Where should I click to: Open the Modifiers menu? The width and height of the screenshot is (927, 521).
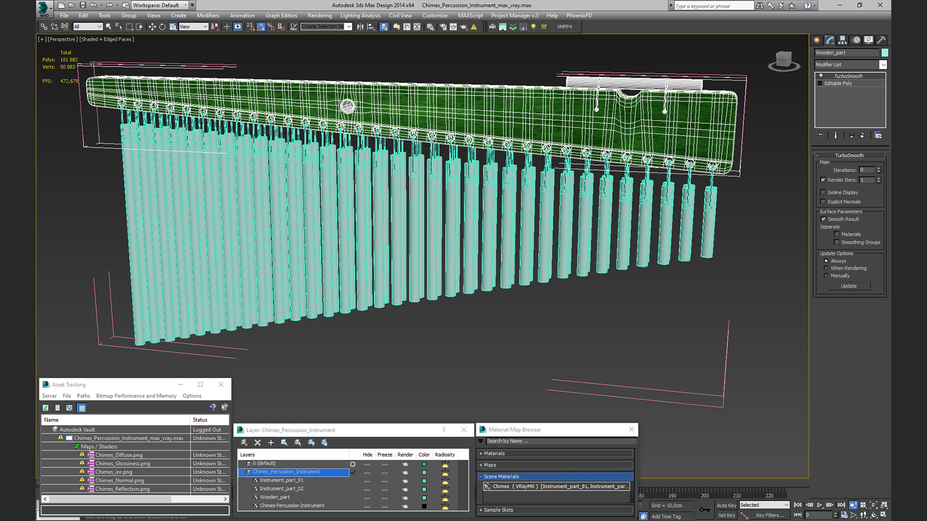coord(208,15)
